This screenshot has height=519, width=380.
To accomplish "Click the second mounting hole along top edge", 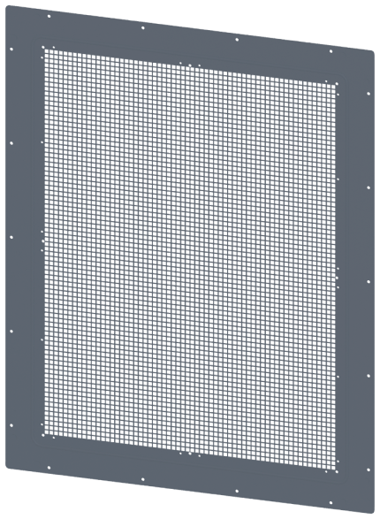I will pos(143,27).
